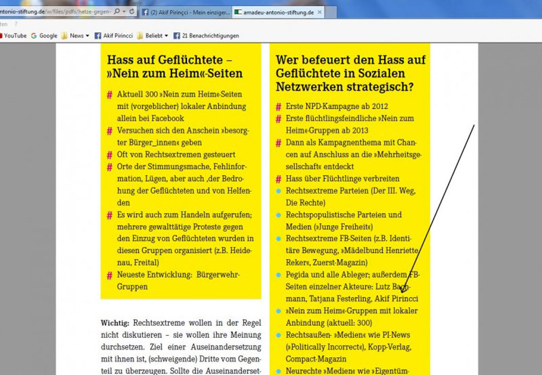Click the line "nau, Freital)"
The height and width of the screenshot is (375, 542).
[x=138, y=263]
